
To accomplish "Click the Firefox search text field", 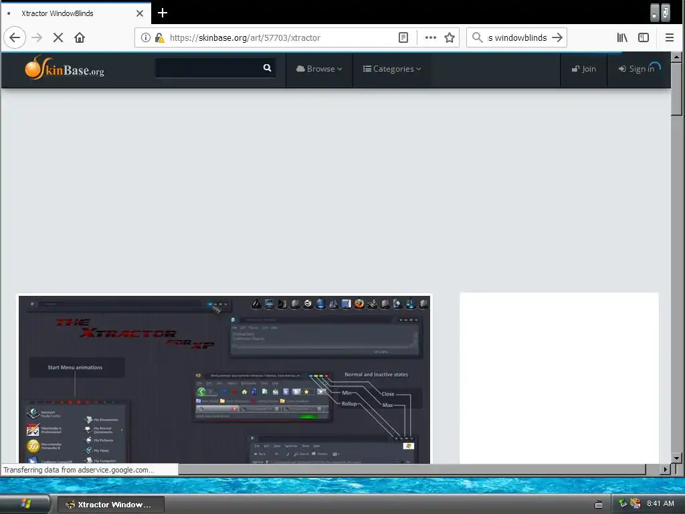I will pyautogui.click(x=517, y=37).
